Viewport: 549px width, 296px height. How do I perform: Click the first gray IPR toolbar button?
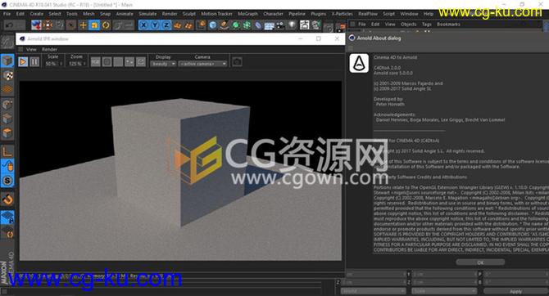point(96,62)
